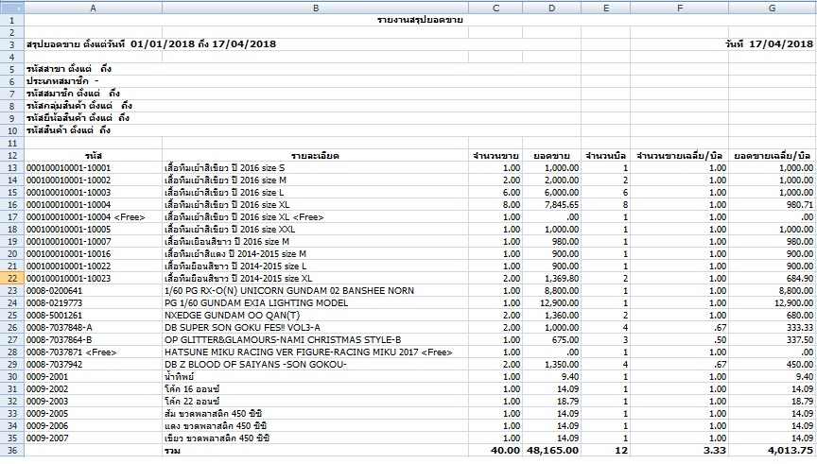The width and height of the screenshot is (817, 464).
Task: Click average per bill 980.71 cell
Action: pos(773,205)
